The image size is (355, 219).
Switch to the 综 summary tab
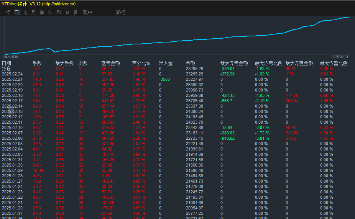(8, 12)
